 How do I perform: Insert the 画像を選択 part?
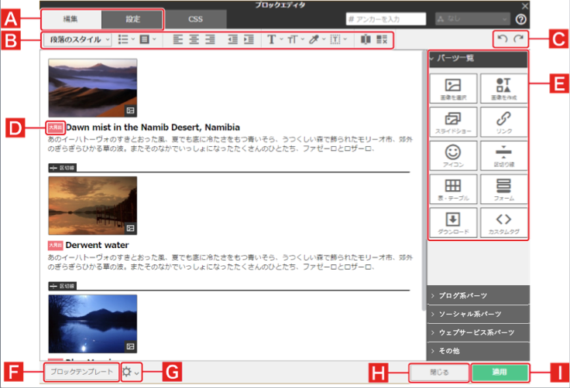point(453,89)
